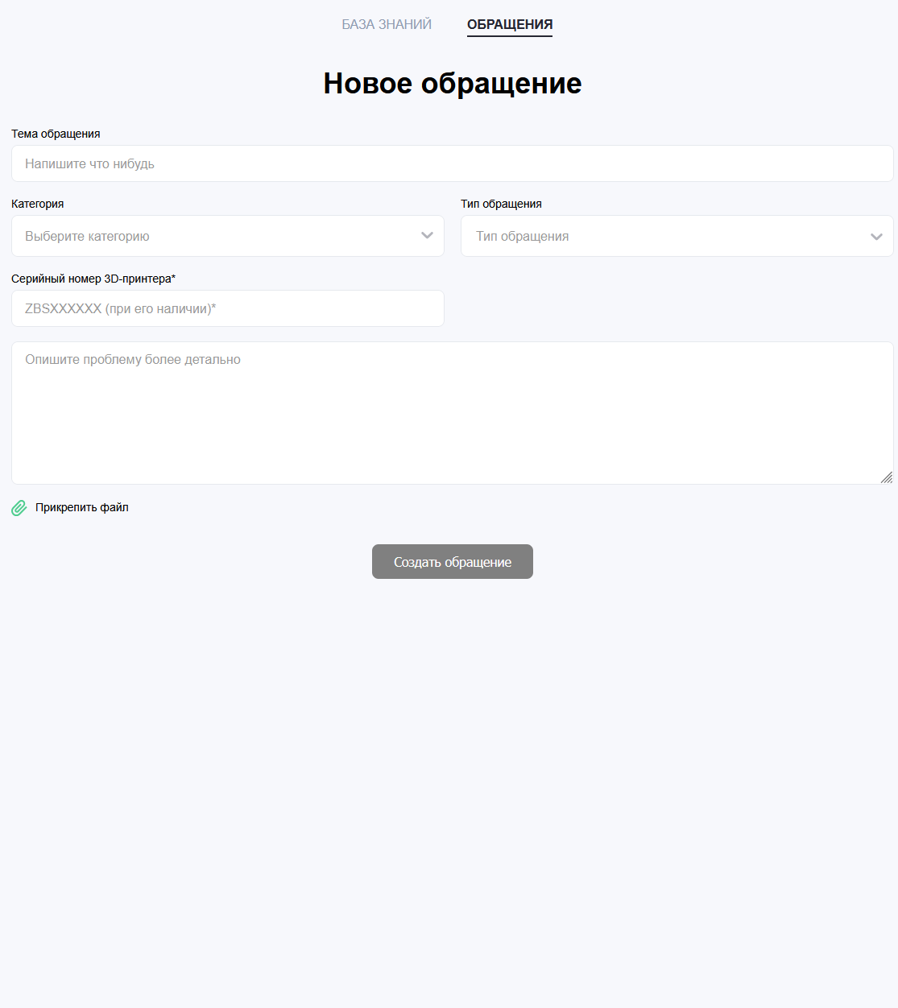Click the Категория label above dropdown

pos(38,204)
